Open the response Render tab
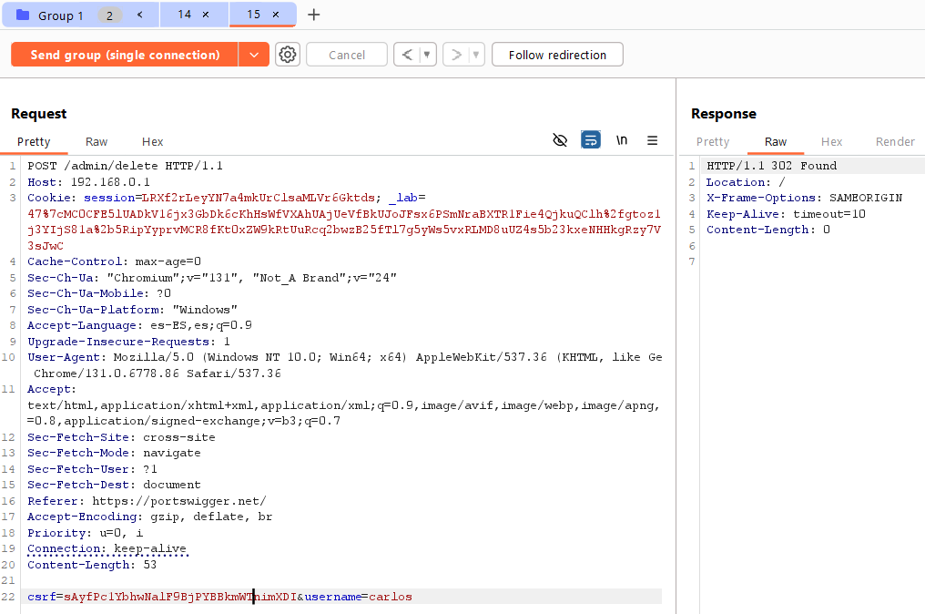Image resolution: width=925 pixels, height=614 pixels. pos(895,142)
